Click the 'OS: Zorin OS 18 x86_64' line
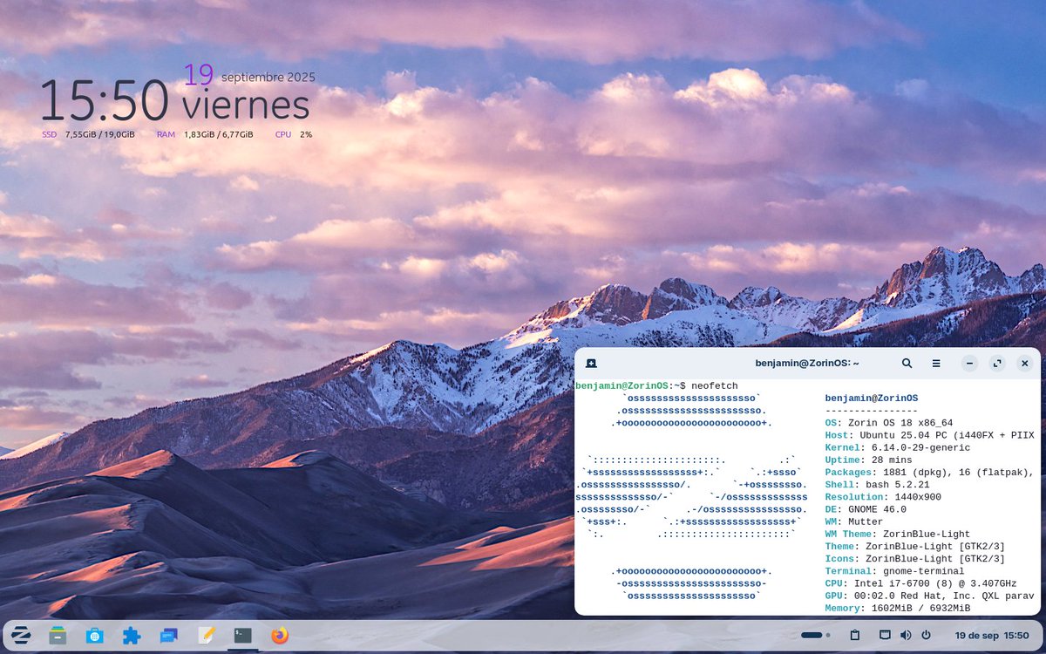1046x654 pixels. click(x=889, y=423)
